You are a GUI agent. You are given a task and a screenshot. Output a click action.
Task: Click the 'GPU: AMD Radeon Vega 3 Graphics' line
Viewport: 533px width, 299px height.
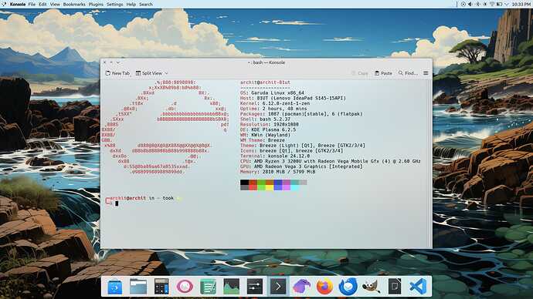coord(301,166)
